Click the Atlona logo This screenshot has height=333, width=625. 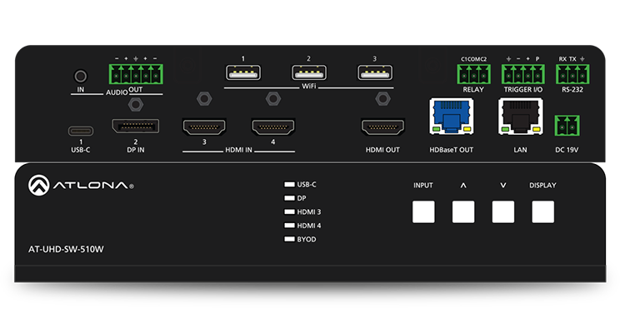click(x=81, y=185)
